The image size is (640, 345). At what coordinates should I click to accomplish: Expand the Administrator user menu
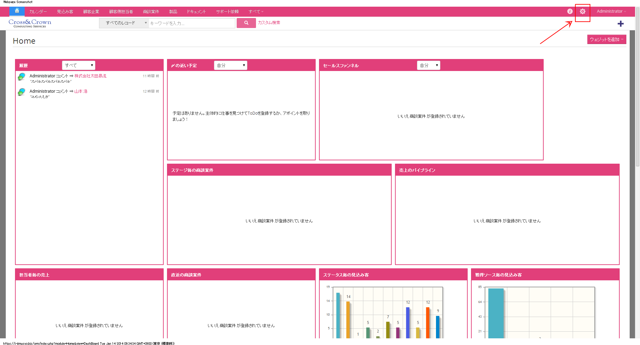click(611, 11)
